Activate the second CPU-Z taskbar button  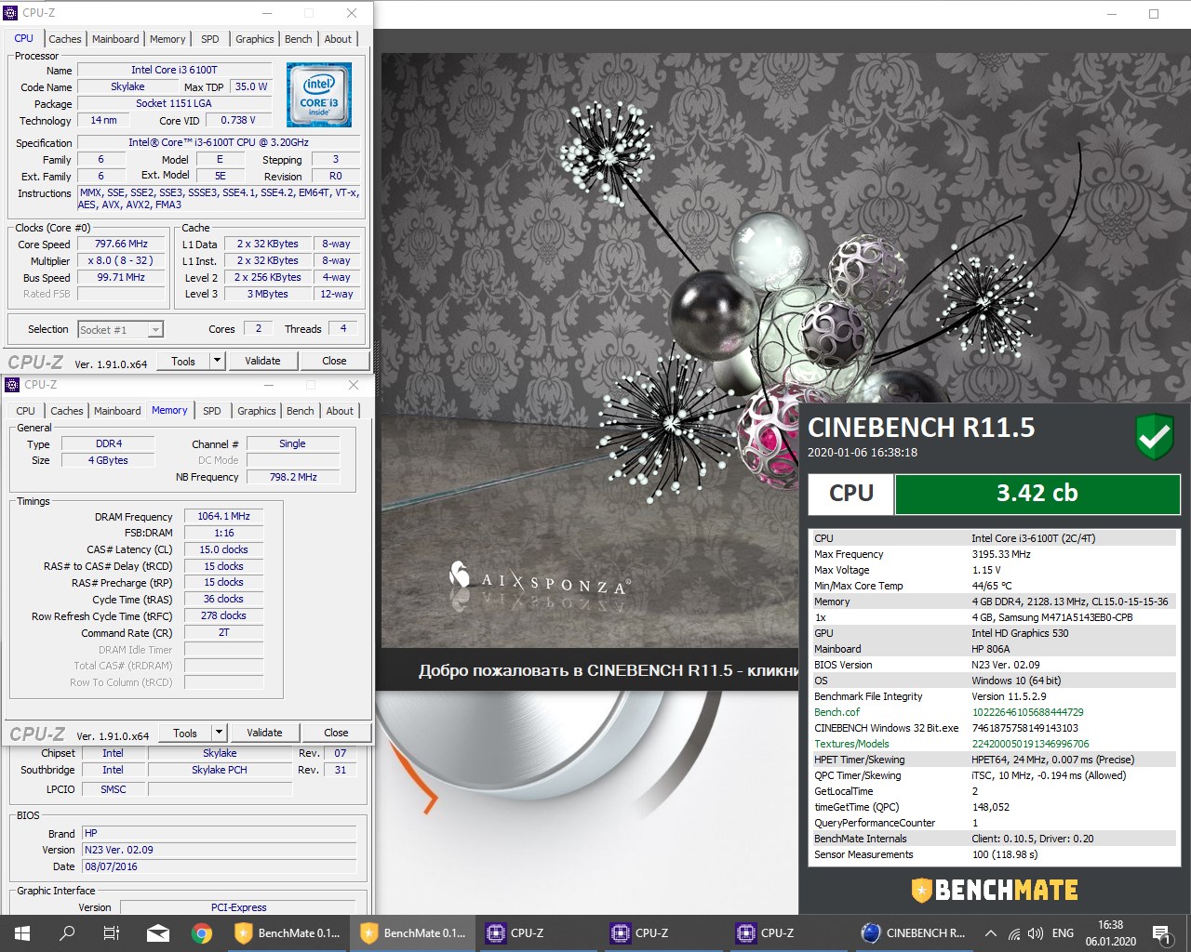coord(663,932)
